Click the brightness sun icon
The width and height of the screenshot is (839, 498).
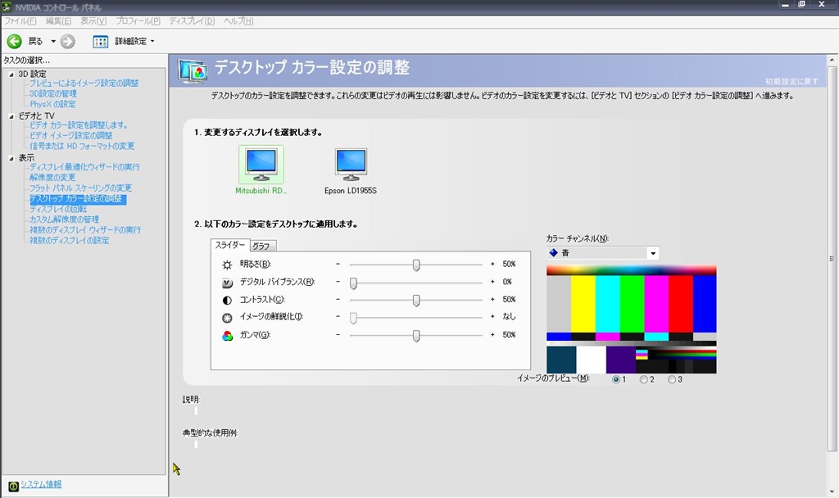(x=228, y=265)
